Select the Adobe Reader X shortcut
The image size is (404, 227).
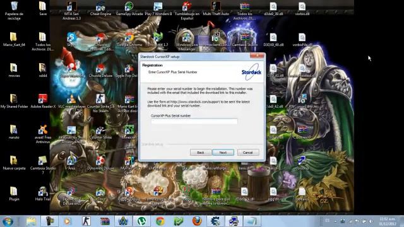[43, 101]
